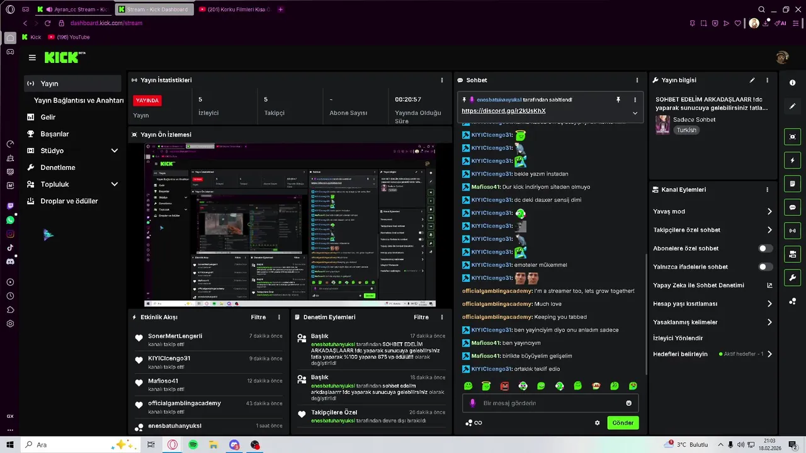Open Filtre in Etkinlik Akışı panel

click(x=258, y=317)
